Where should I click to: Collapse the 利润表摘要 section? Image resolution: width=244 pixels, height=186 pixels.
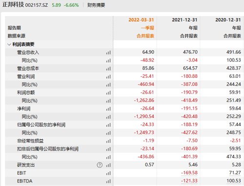point(9,44)
